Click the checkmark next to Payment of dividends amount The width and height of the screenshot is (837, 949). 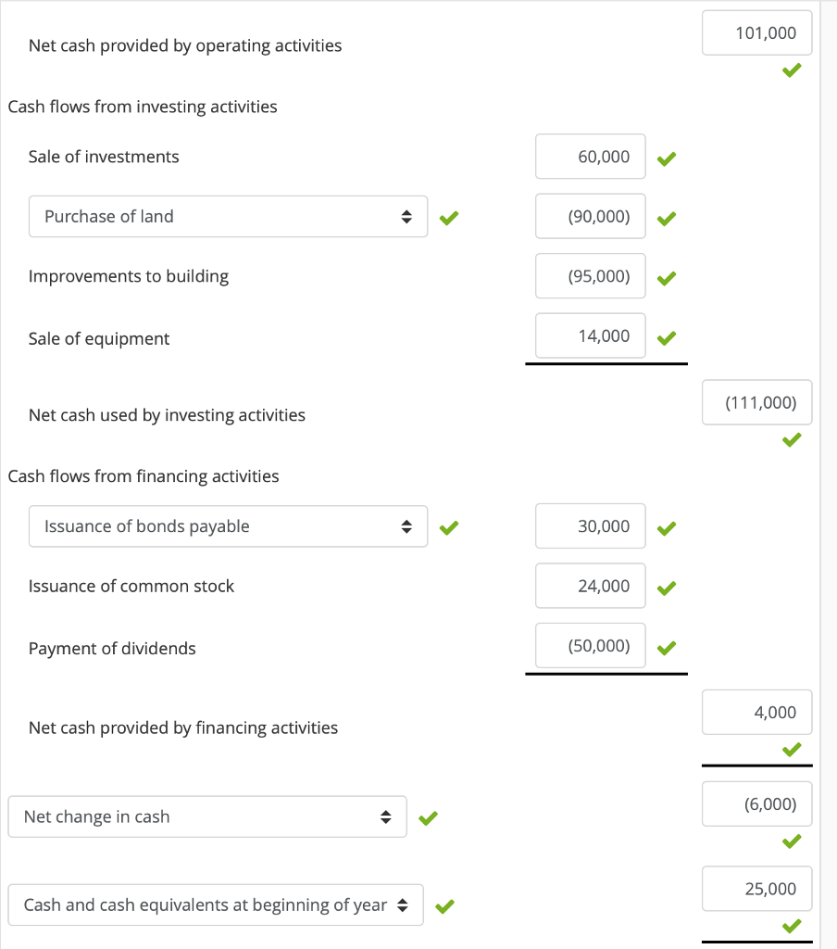click(x=666, y=647)
